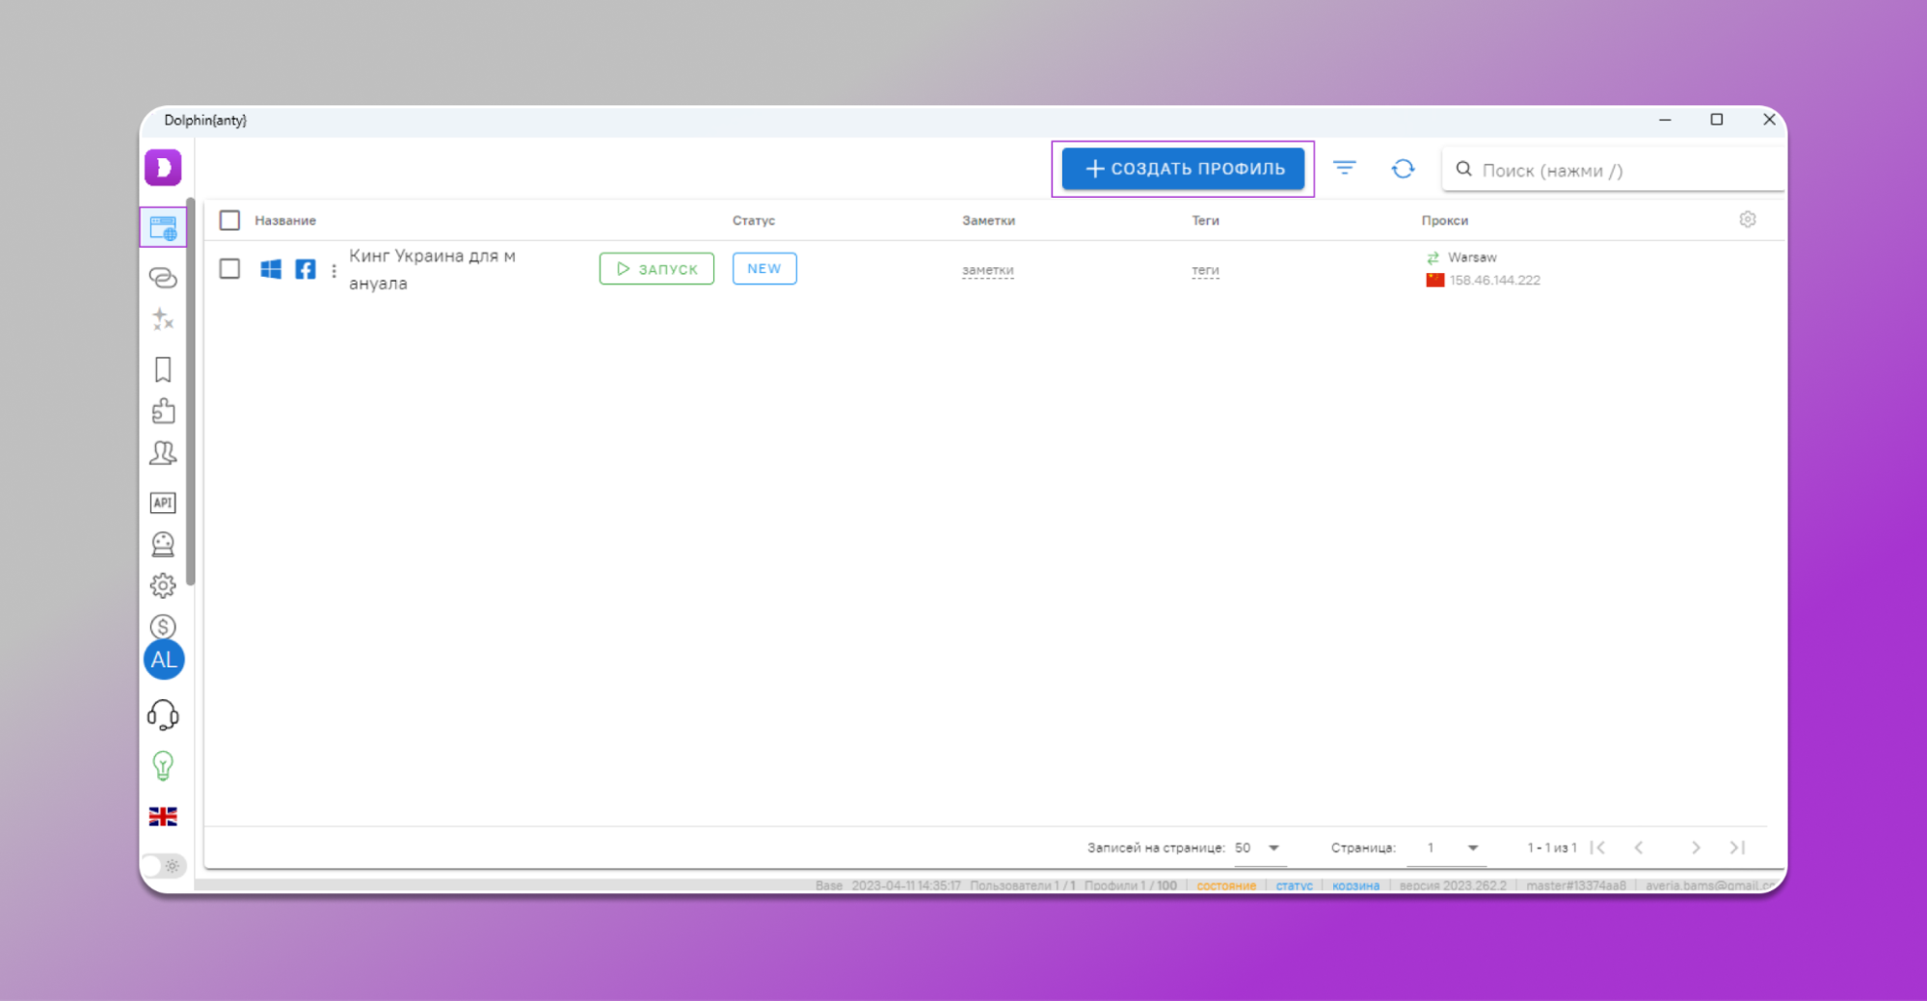
Task: Open the API sidebar icon
Action: 163,502
